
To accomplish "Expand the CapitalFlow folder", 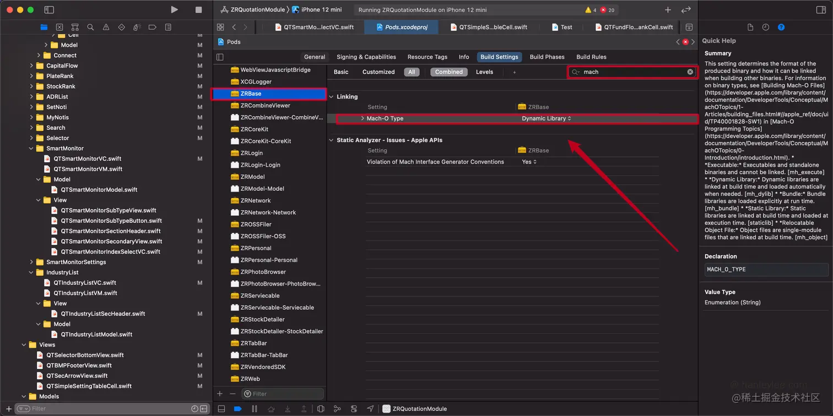I will 31,66.
